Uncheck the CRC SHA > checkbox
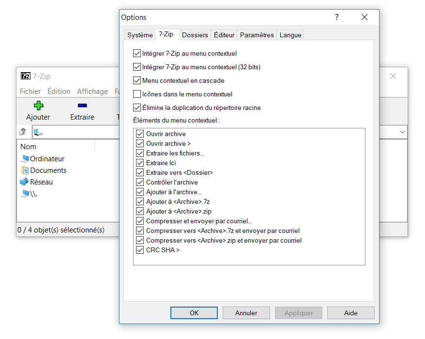 (x=140, y=250)
